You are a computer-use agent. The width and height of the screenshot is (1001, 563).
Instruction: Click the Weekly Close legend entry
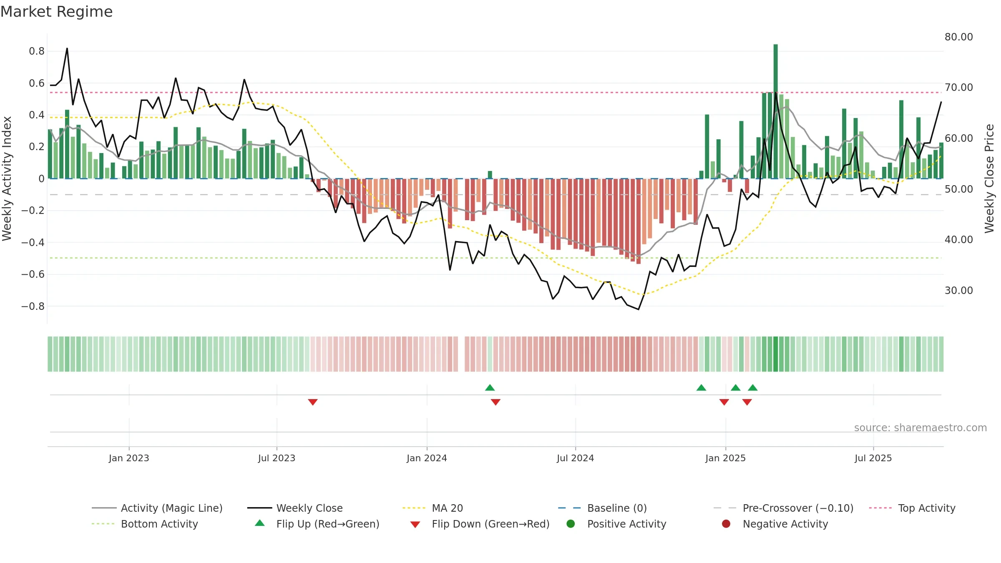tap(295, 508)
